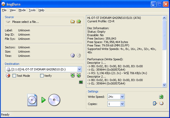The image size is (170, 118).
Task: Open Automatic Write Speed running man icon
Action: pos(161,97)
